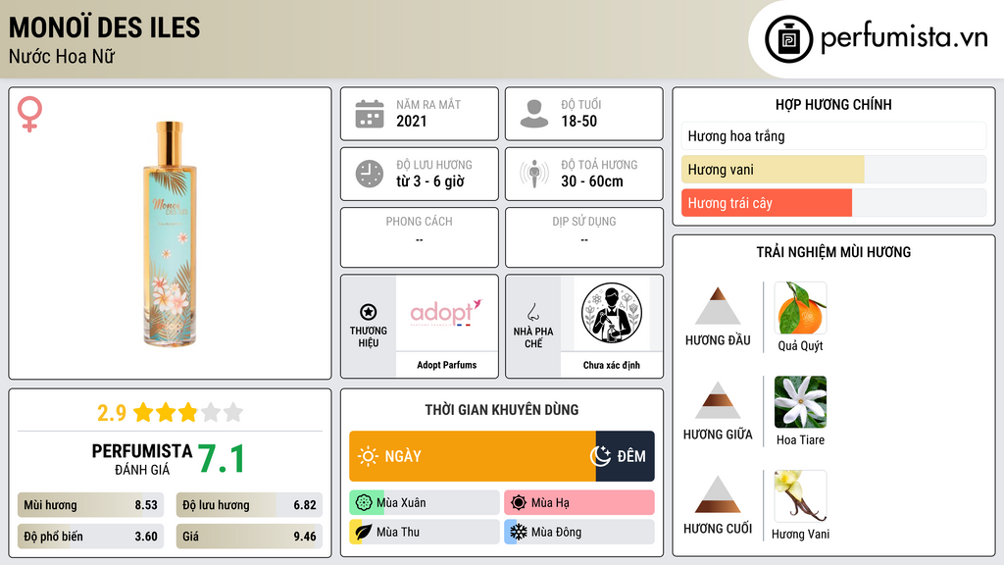The width and height of the screenshot is (1004, 565).
Task: Click the perfumista.vn bottle logo icon
Action: click(x=788, y=39)
